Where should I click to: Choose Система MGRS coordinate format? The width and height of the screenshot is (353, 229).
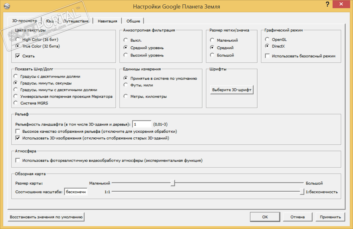tap(31, 103)
